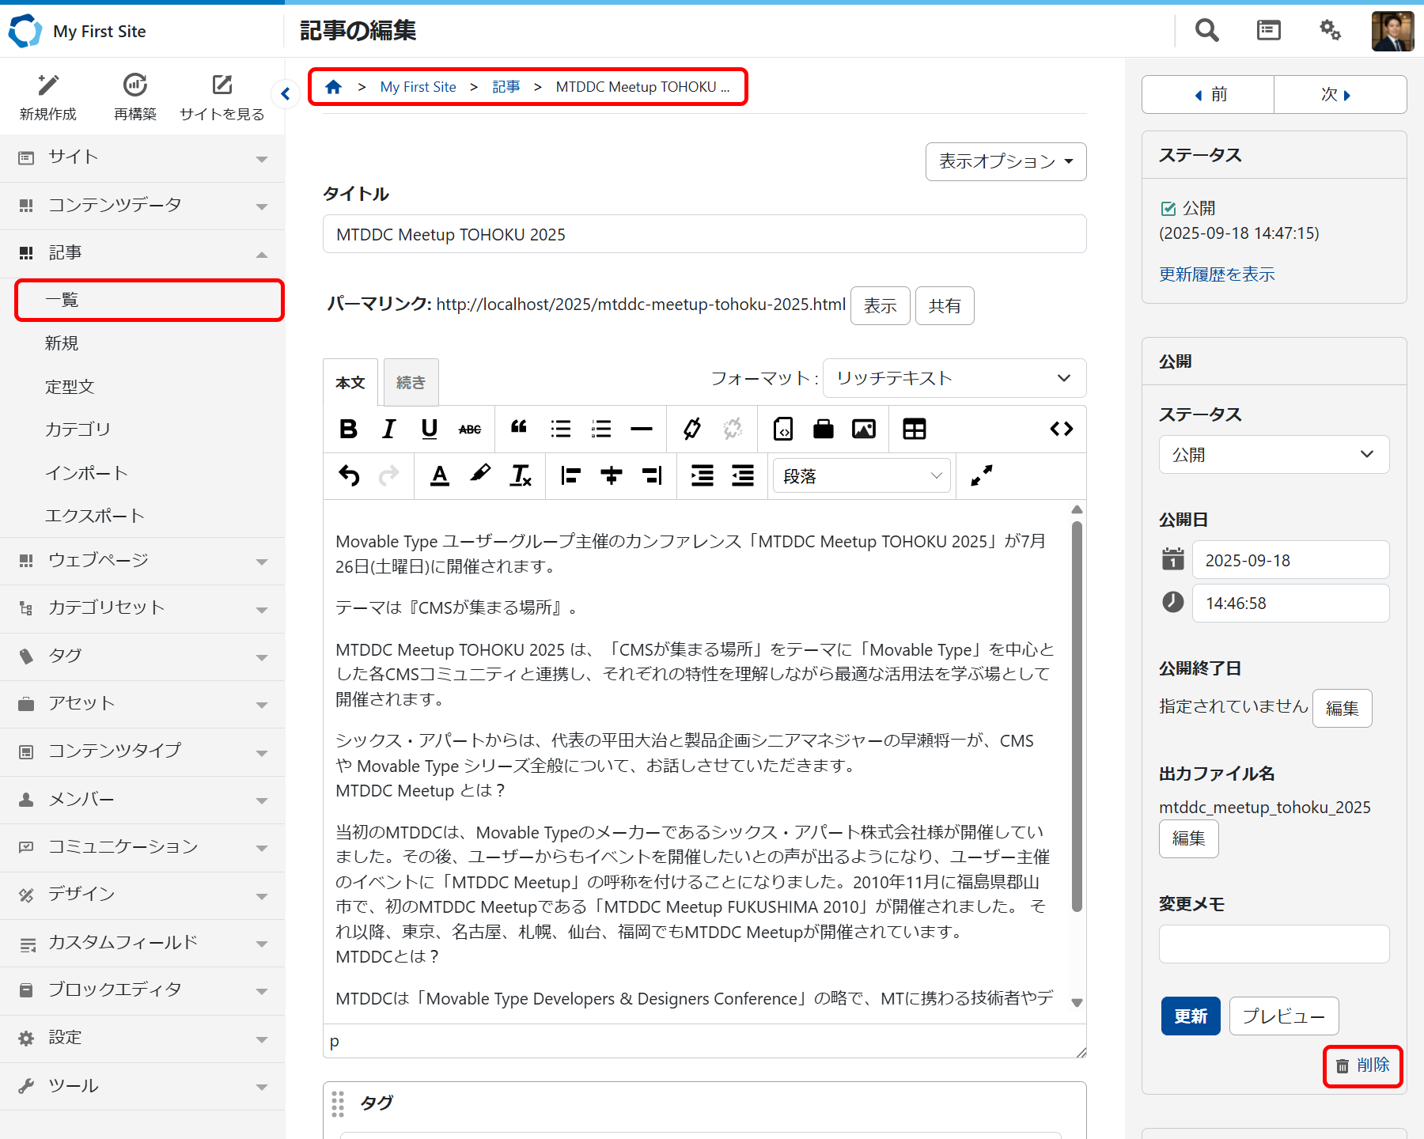The image size is (1424, 1139).
Task: Click the 更新 button
Action: 1190,1016
